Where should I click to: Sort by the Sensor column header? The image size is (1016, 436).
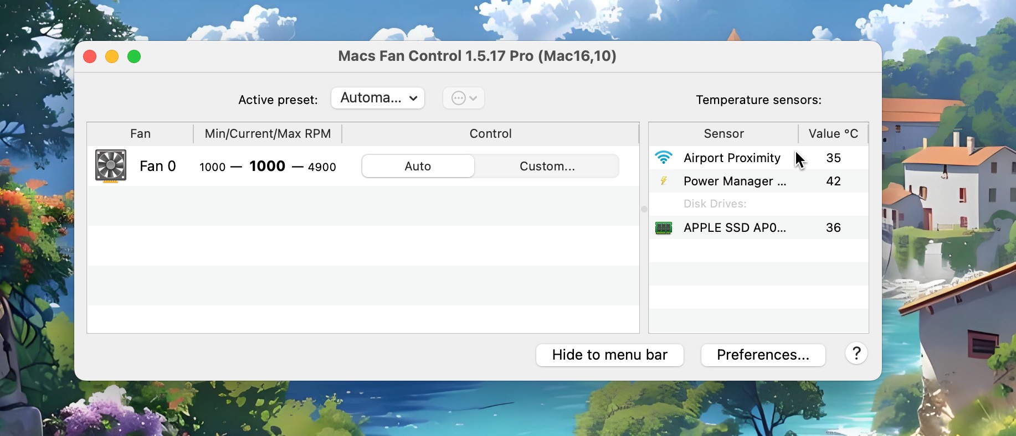(723, 133)
